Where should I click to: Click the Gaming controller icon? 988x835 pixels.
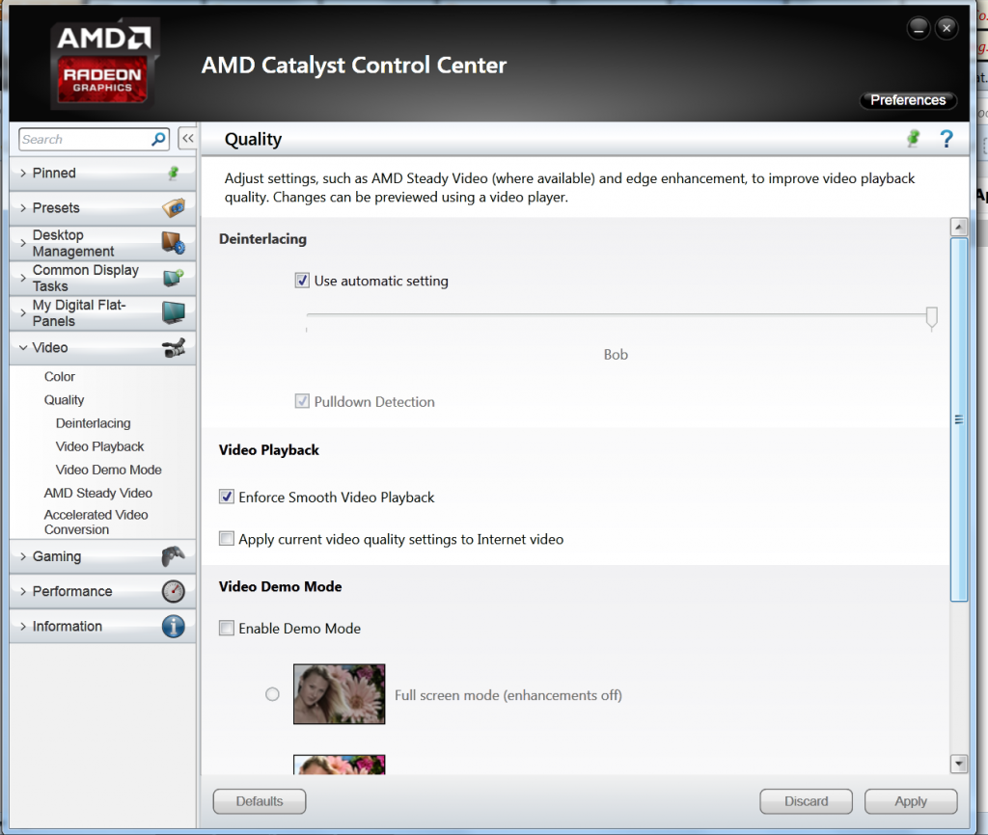(174, 556)
